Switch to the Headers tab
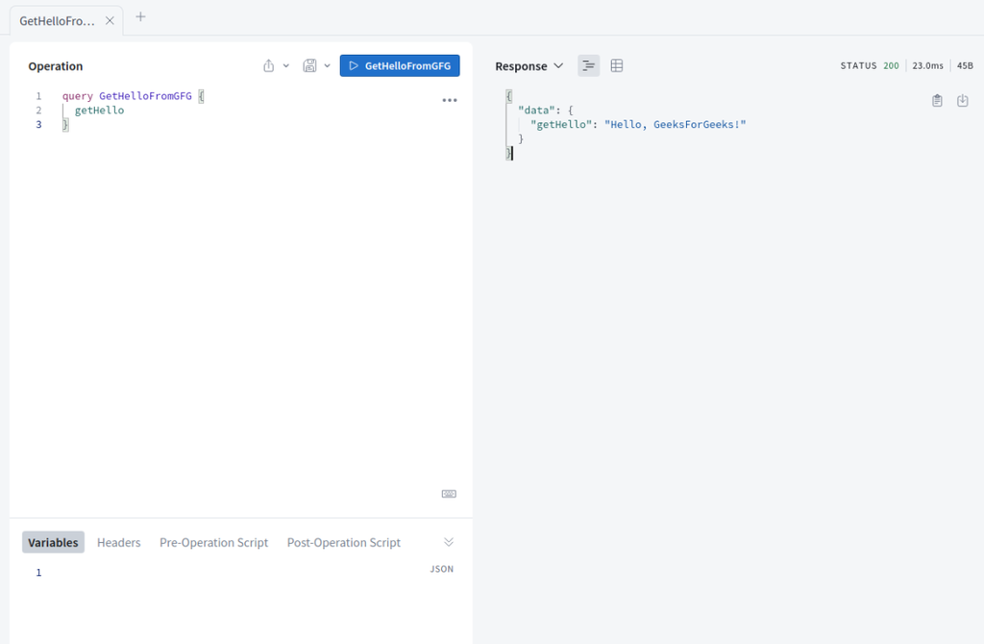The width and height of the screenshot is (984, 644). click(119, 542)
